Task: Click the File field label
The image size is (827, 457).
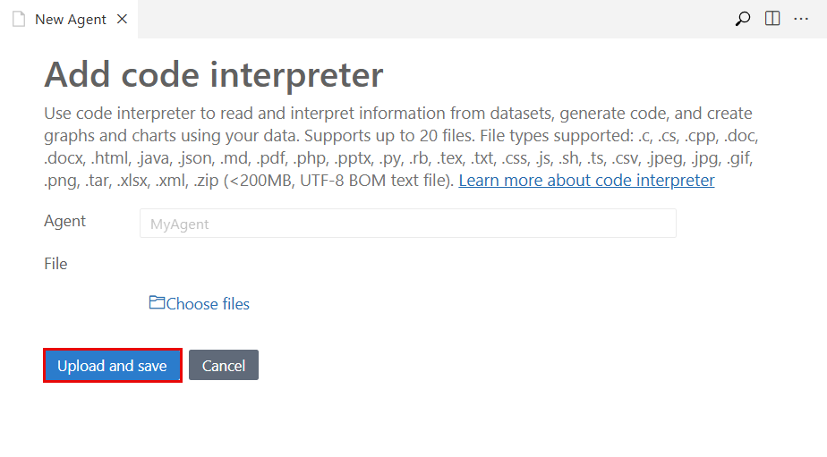Action: [x=55, y=264]
